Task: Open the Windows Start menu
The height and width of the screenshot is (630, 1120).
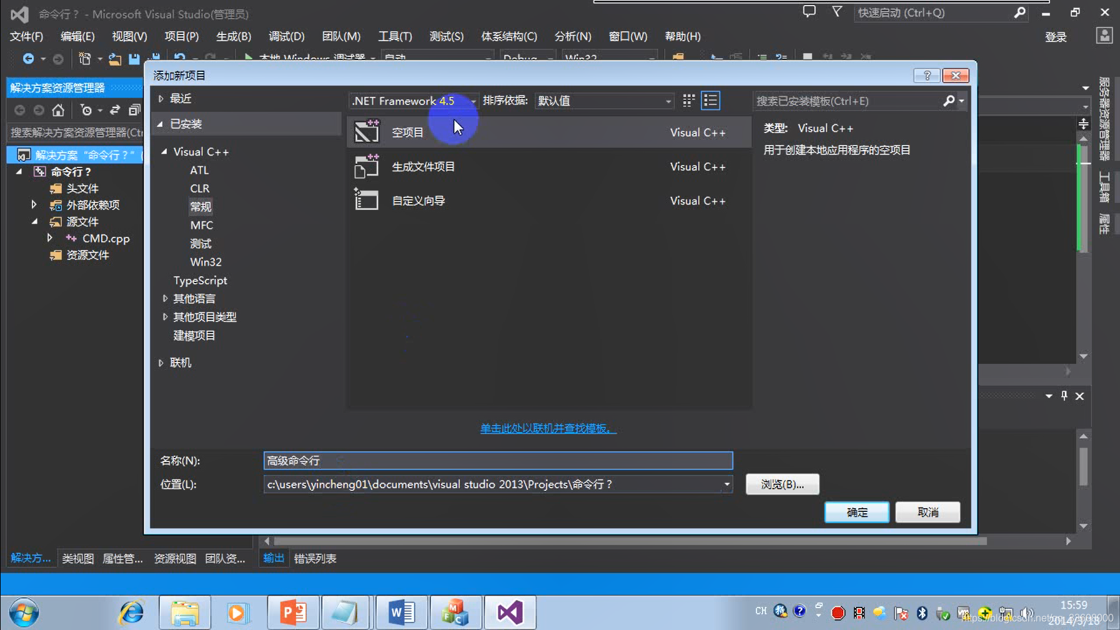Action: pyautogui.click(x=24, y=612)
